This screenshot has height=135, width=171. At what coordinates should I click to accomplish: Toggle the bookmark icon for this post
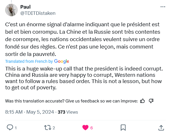point(123,128)
